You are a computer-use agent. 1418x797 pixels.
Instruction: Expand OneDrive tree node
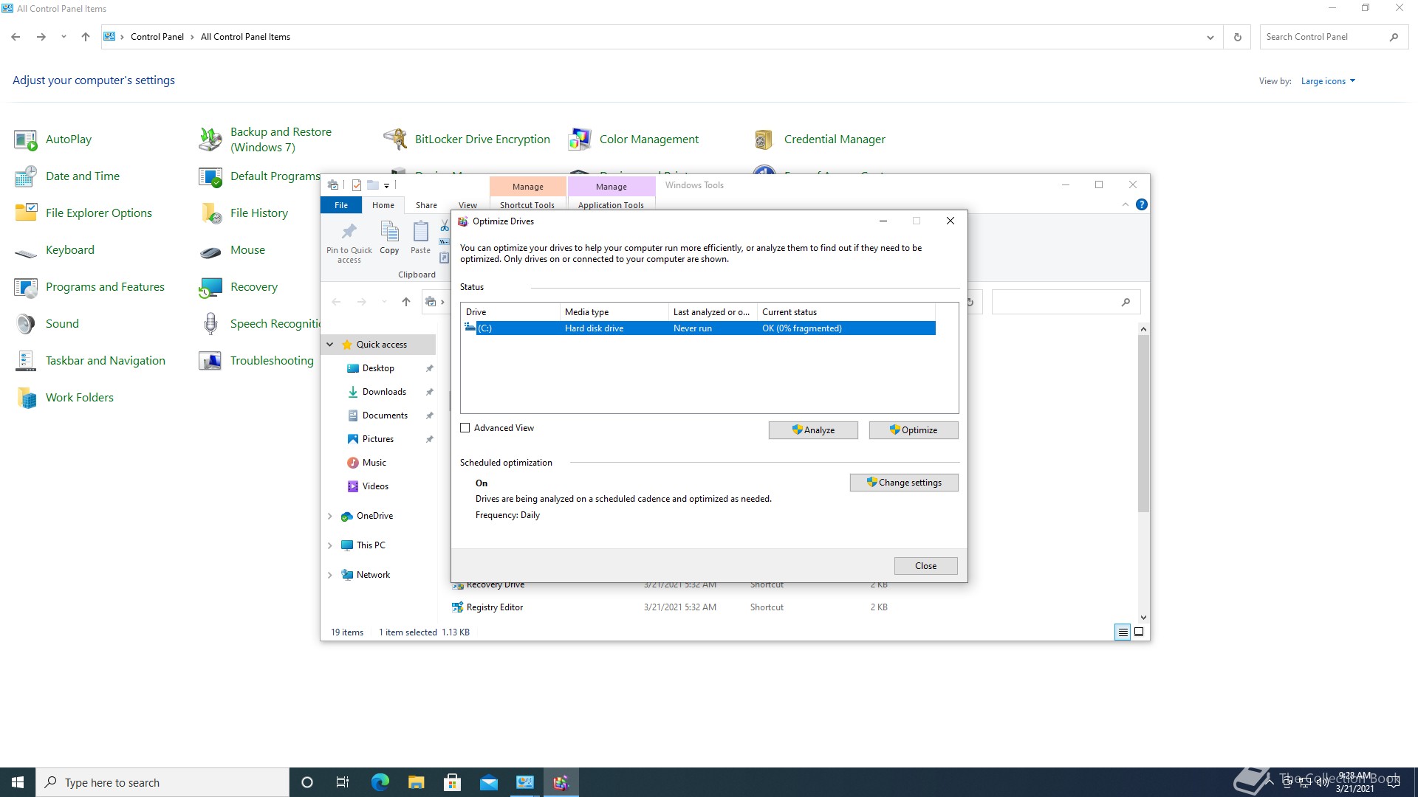click(330, 516)
